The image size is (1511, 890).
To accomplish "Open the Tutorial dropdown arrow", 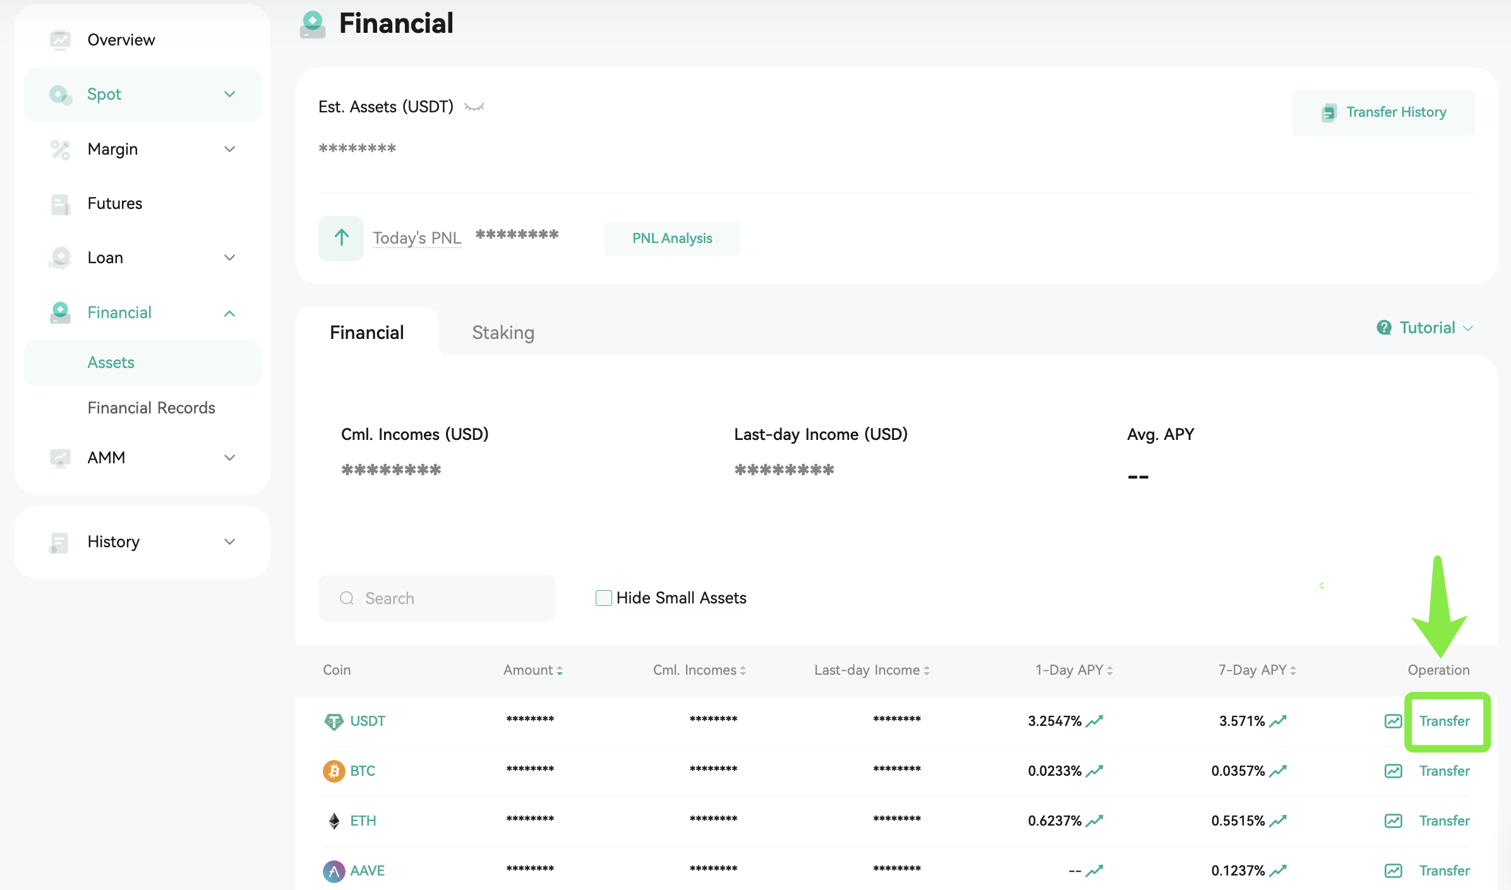I will (x=1468, y=328).
